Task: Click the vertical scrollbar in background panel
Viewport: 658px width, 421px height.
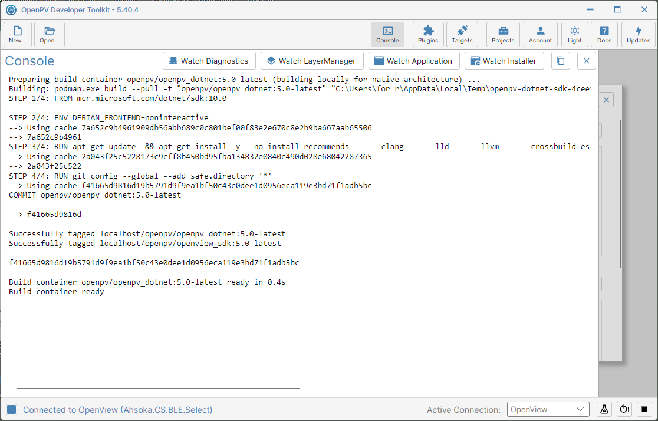Action: click(620, 194)
